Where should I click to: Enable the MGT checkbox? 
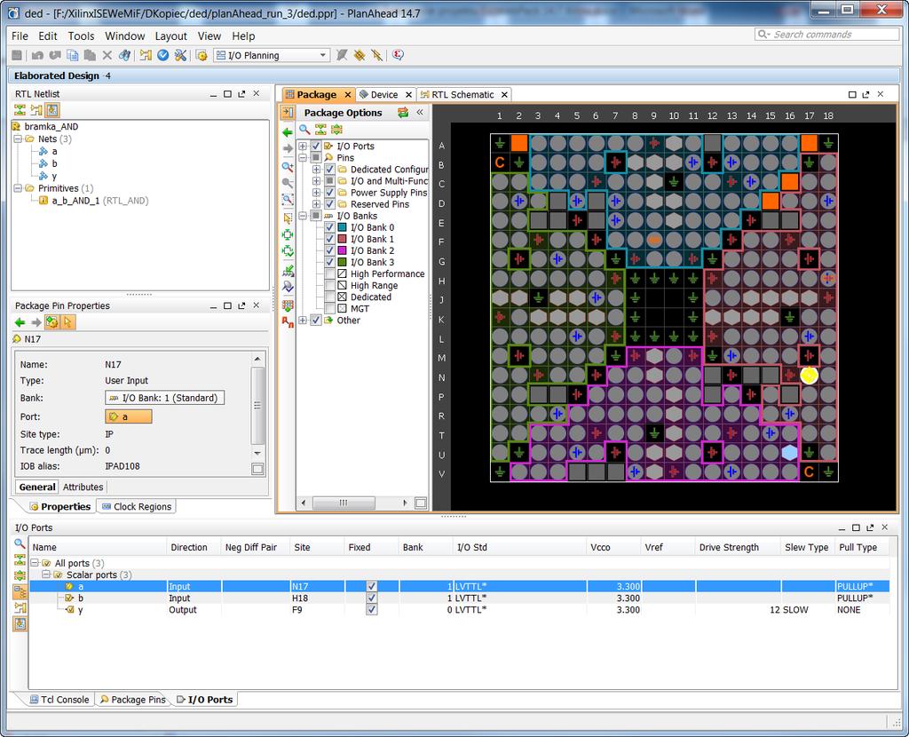(x=330, y=308)
